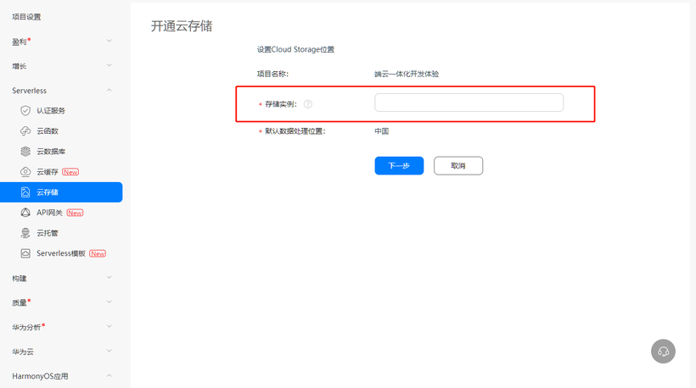Click the 云托管 hosting icon
696x388 pixels.
[25, 233]
